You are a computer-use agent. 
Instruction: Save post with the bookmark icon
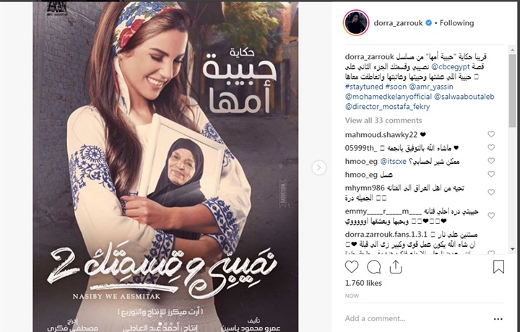point(498,267)
